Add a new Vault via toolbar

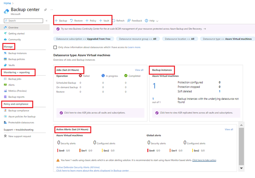(x=104, y=21)
